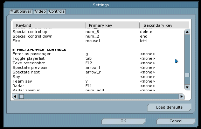Click the vertical scrollbar up arrow
Image resolution: width=201 pixels, height=129 pixels.
(187, 32)
